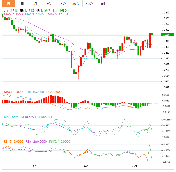Screen dimensions: 176x172
Task: Click the RSI(6):0.0000 label
Action: (x=14, y=142)
